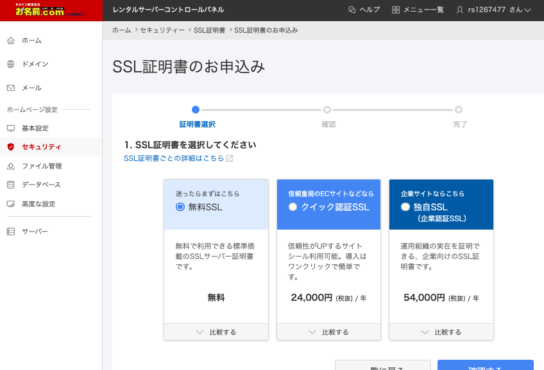Open 基本設定 in the sidebar
This screenshot has width=544, height=370.
click(x=35, y=128)
